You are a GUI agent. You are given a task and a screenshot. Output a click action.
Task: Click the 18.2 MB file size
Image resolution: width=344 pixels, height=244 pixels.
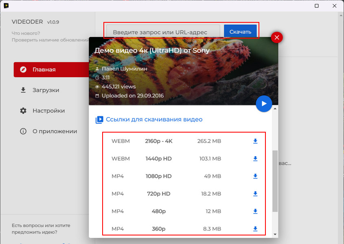pyautogui.click(x=211, y=194)
